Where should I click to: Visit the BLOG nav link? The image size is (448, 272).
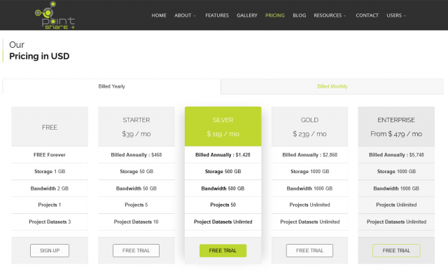point(299,15)
